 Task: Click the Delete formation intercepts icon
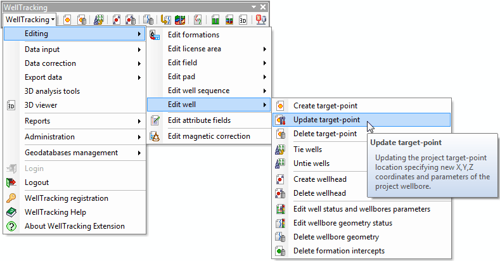click(280, 251)
